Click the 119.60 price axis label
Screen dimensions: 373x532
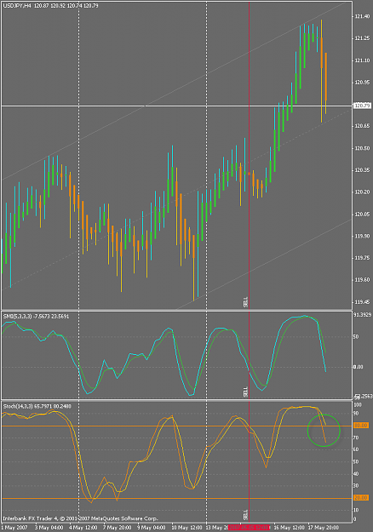tap(362, 280)
